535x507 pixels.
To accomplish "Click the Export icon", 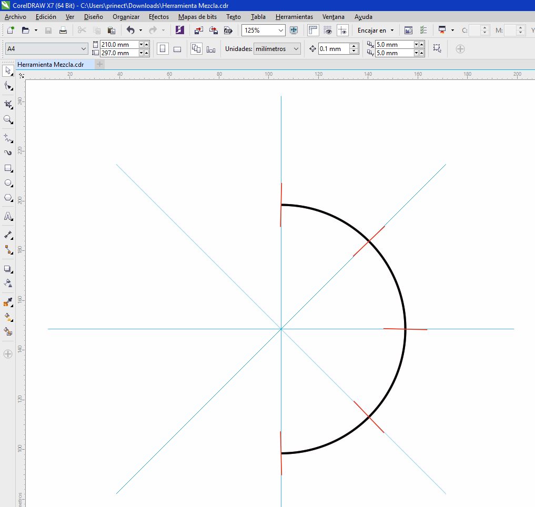I will (x=214, y=30).
